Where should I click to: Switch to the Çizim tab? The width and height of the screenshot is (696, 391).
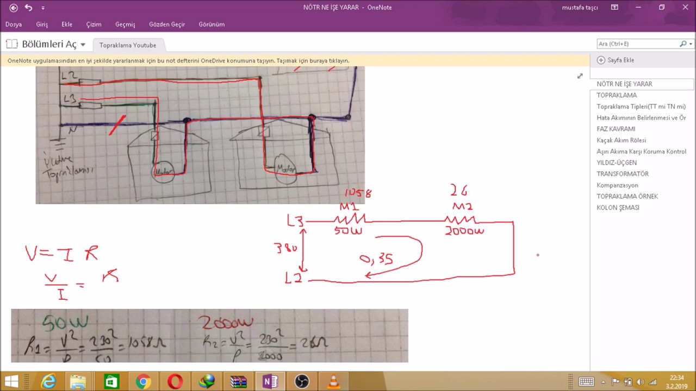[x=94, y=24]
